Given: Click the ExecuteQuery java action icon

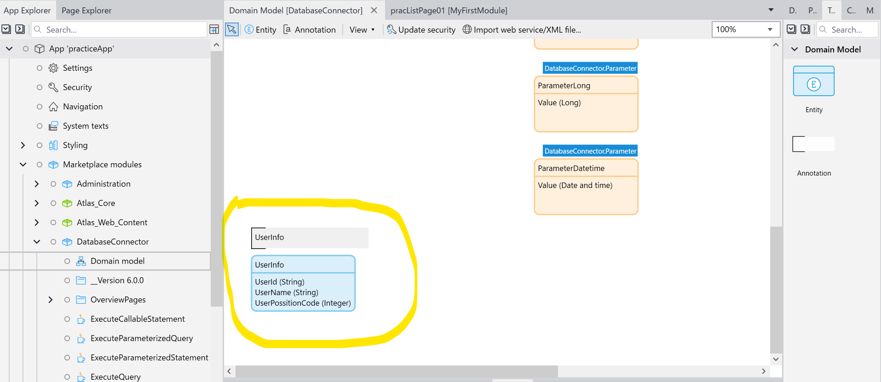Looking at the screenshot, I should [x=81, y=377].
